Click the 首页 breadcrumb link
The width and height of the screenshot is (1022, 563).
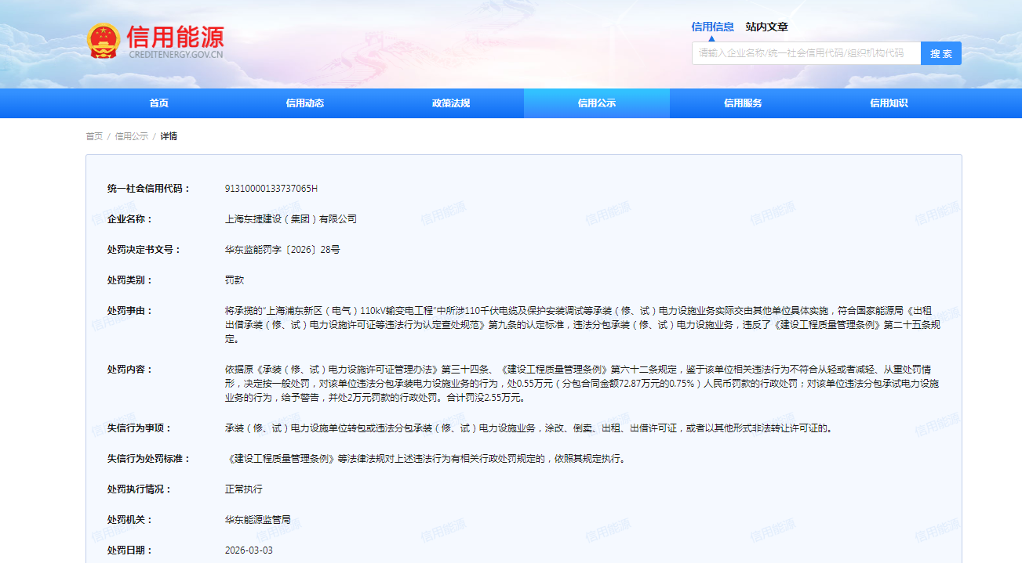coord(94,136)
